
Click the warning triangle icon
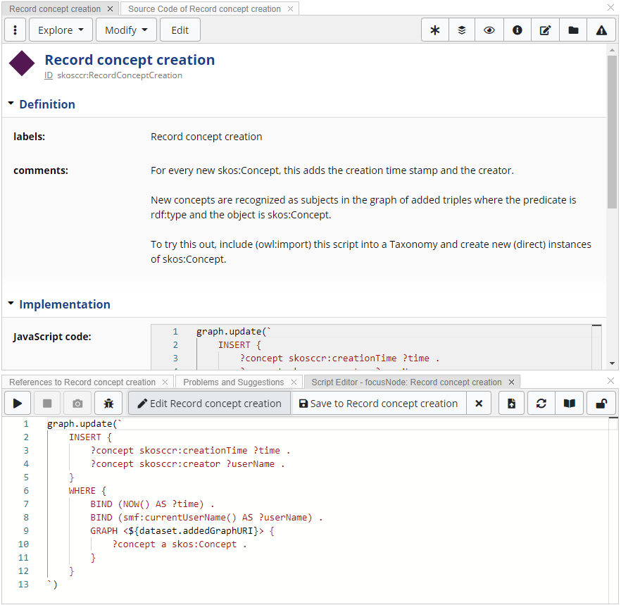pos(601,30)
